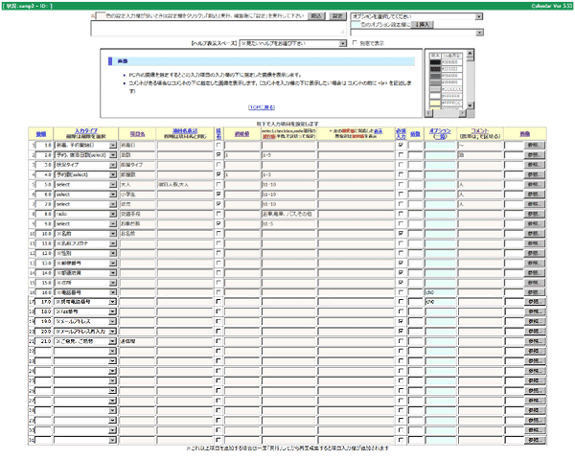This screenshot has width=575, height=460.
Task: Toggle the left checkbox in row 1
Action: coord(218,145)
